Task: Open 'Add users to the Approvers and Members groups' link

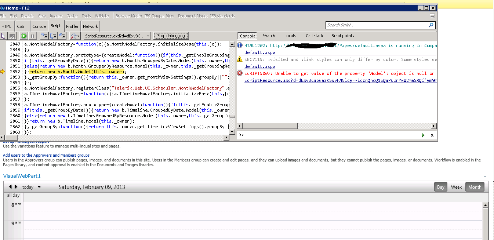Action: (46, 155)
